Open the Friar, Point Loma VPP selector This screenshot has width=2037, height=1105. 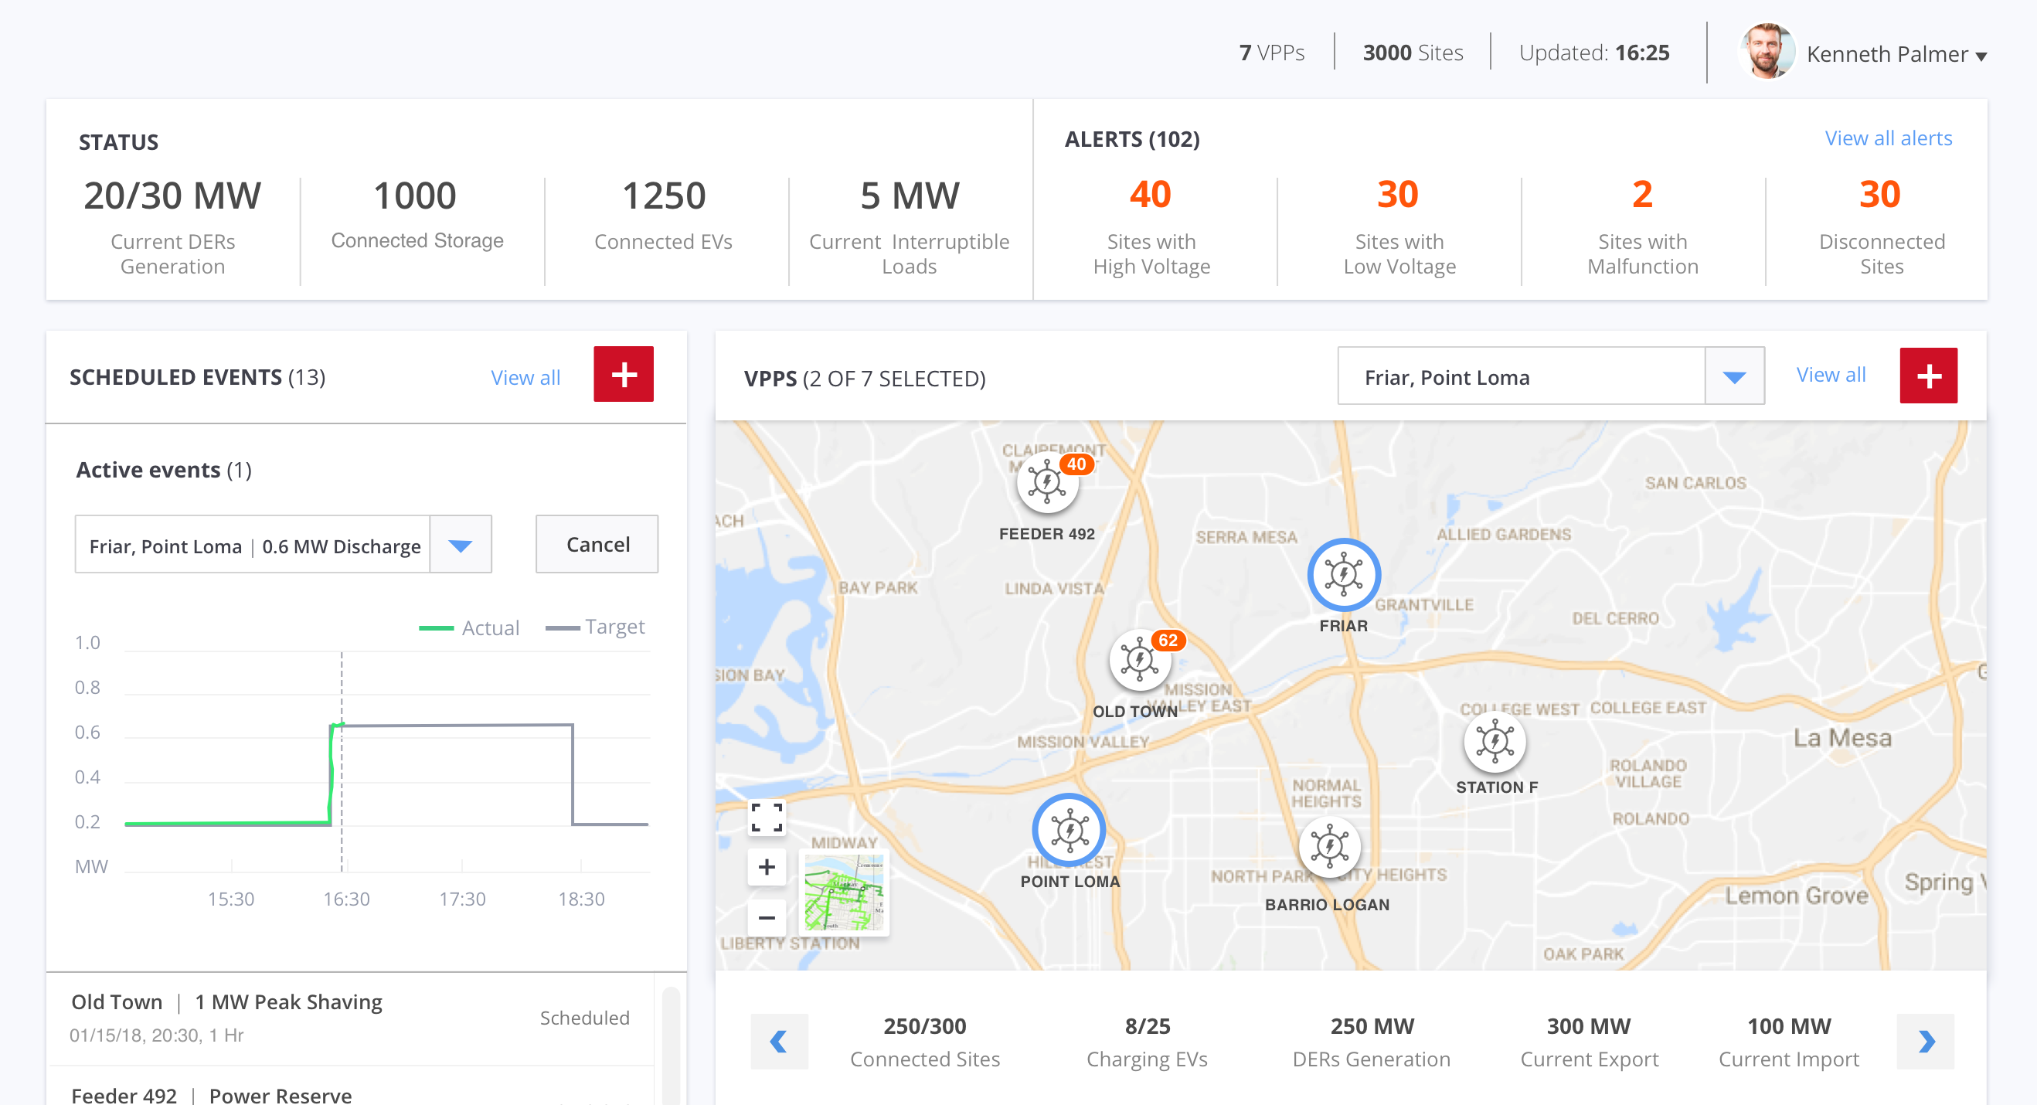1733,377
